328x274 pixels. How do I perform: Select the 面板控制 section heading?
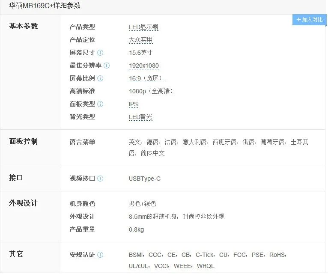[x=23, y=141]
